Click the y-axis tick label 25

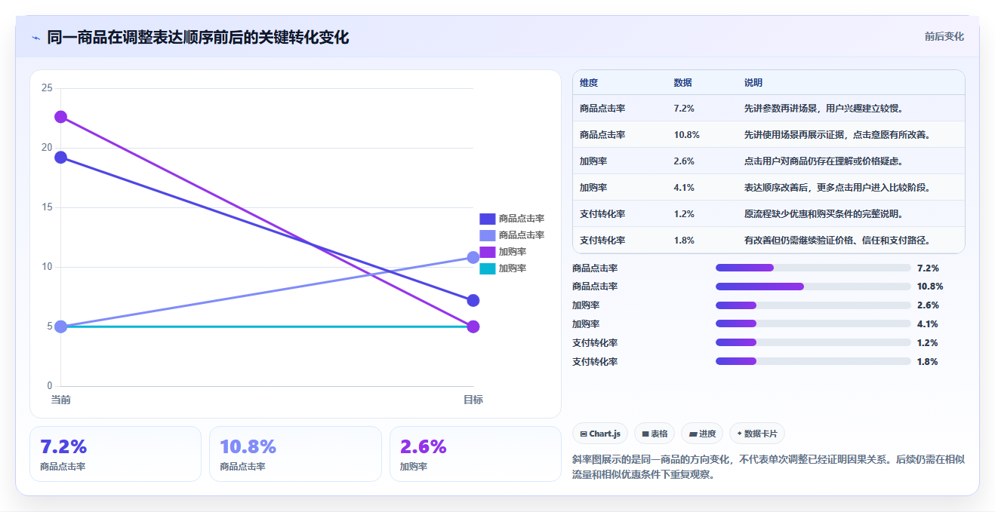tap(47, 88)
